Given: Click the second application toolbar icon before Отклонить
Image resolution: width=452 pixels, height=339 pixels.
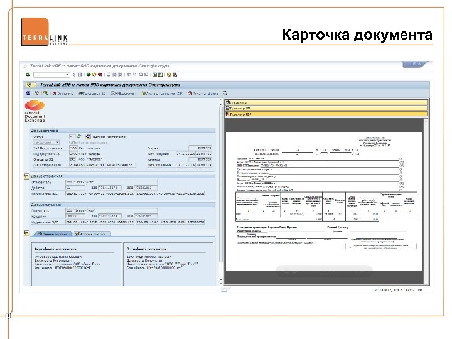Looking at the screenshot, I should (36, 94).
